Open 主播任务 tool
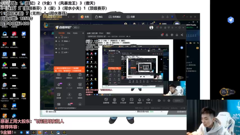Screen dimensions: 240x135 coord(80,76)
